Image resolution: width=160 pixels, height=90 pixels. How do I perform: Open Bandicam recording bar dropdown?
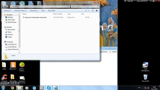151,1
